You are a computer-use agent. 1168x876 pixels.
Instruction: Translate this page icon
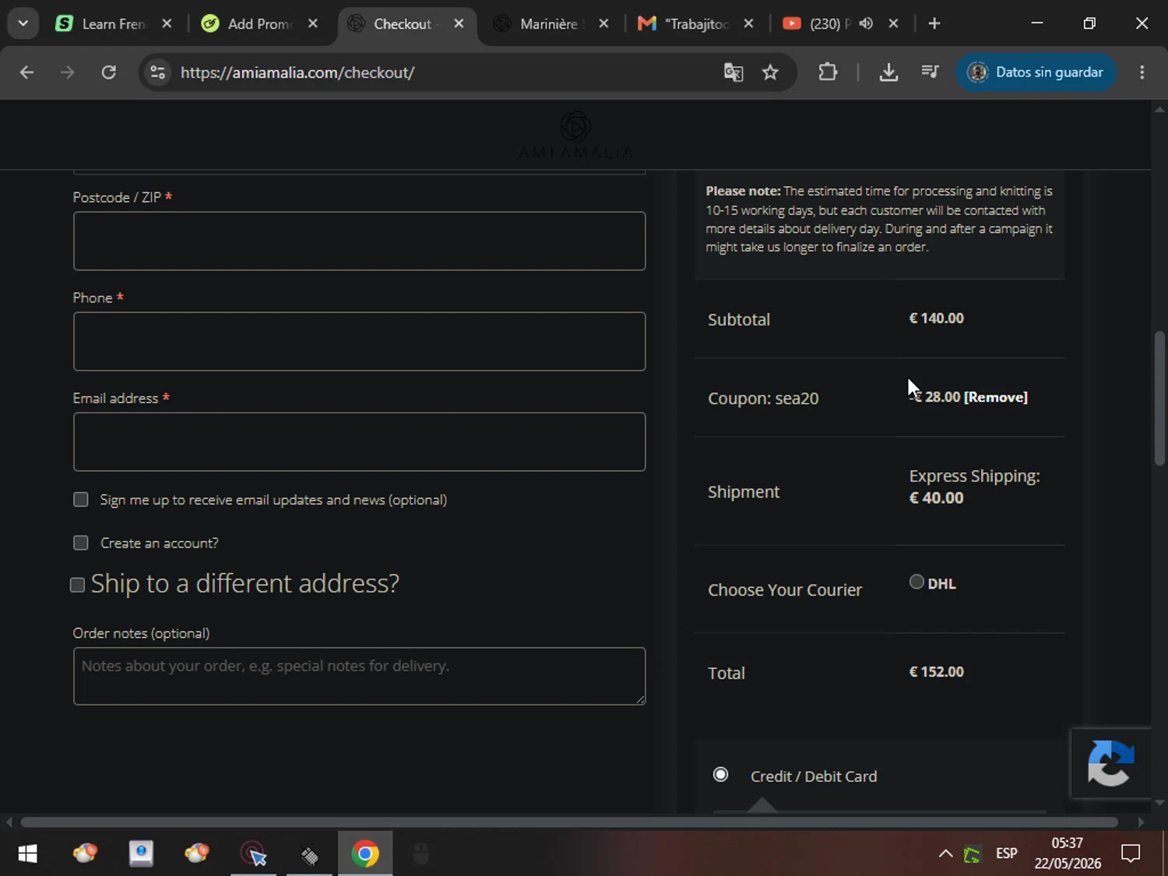pyautogui.click(x=734, y=72)
